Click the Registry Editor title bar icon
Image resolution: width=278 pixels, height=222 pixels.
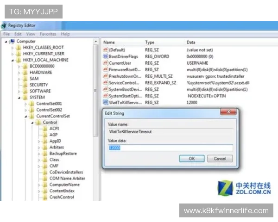[x=4, y=26]
